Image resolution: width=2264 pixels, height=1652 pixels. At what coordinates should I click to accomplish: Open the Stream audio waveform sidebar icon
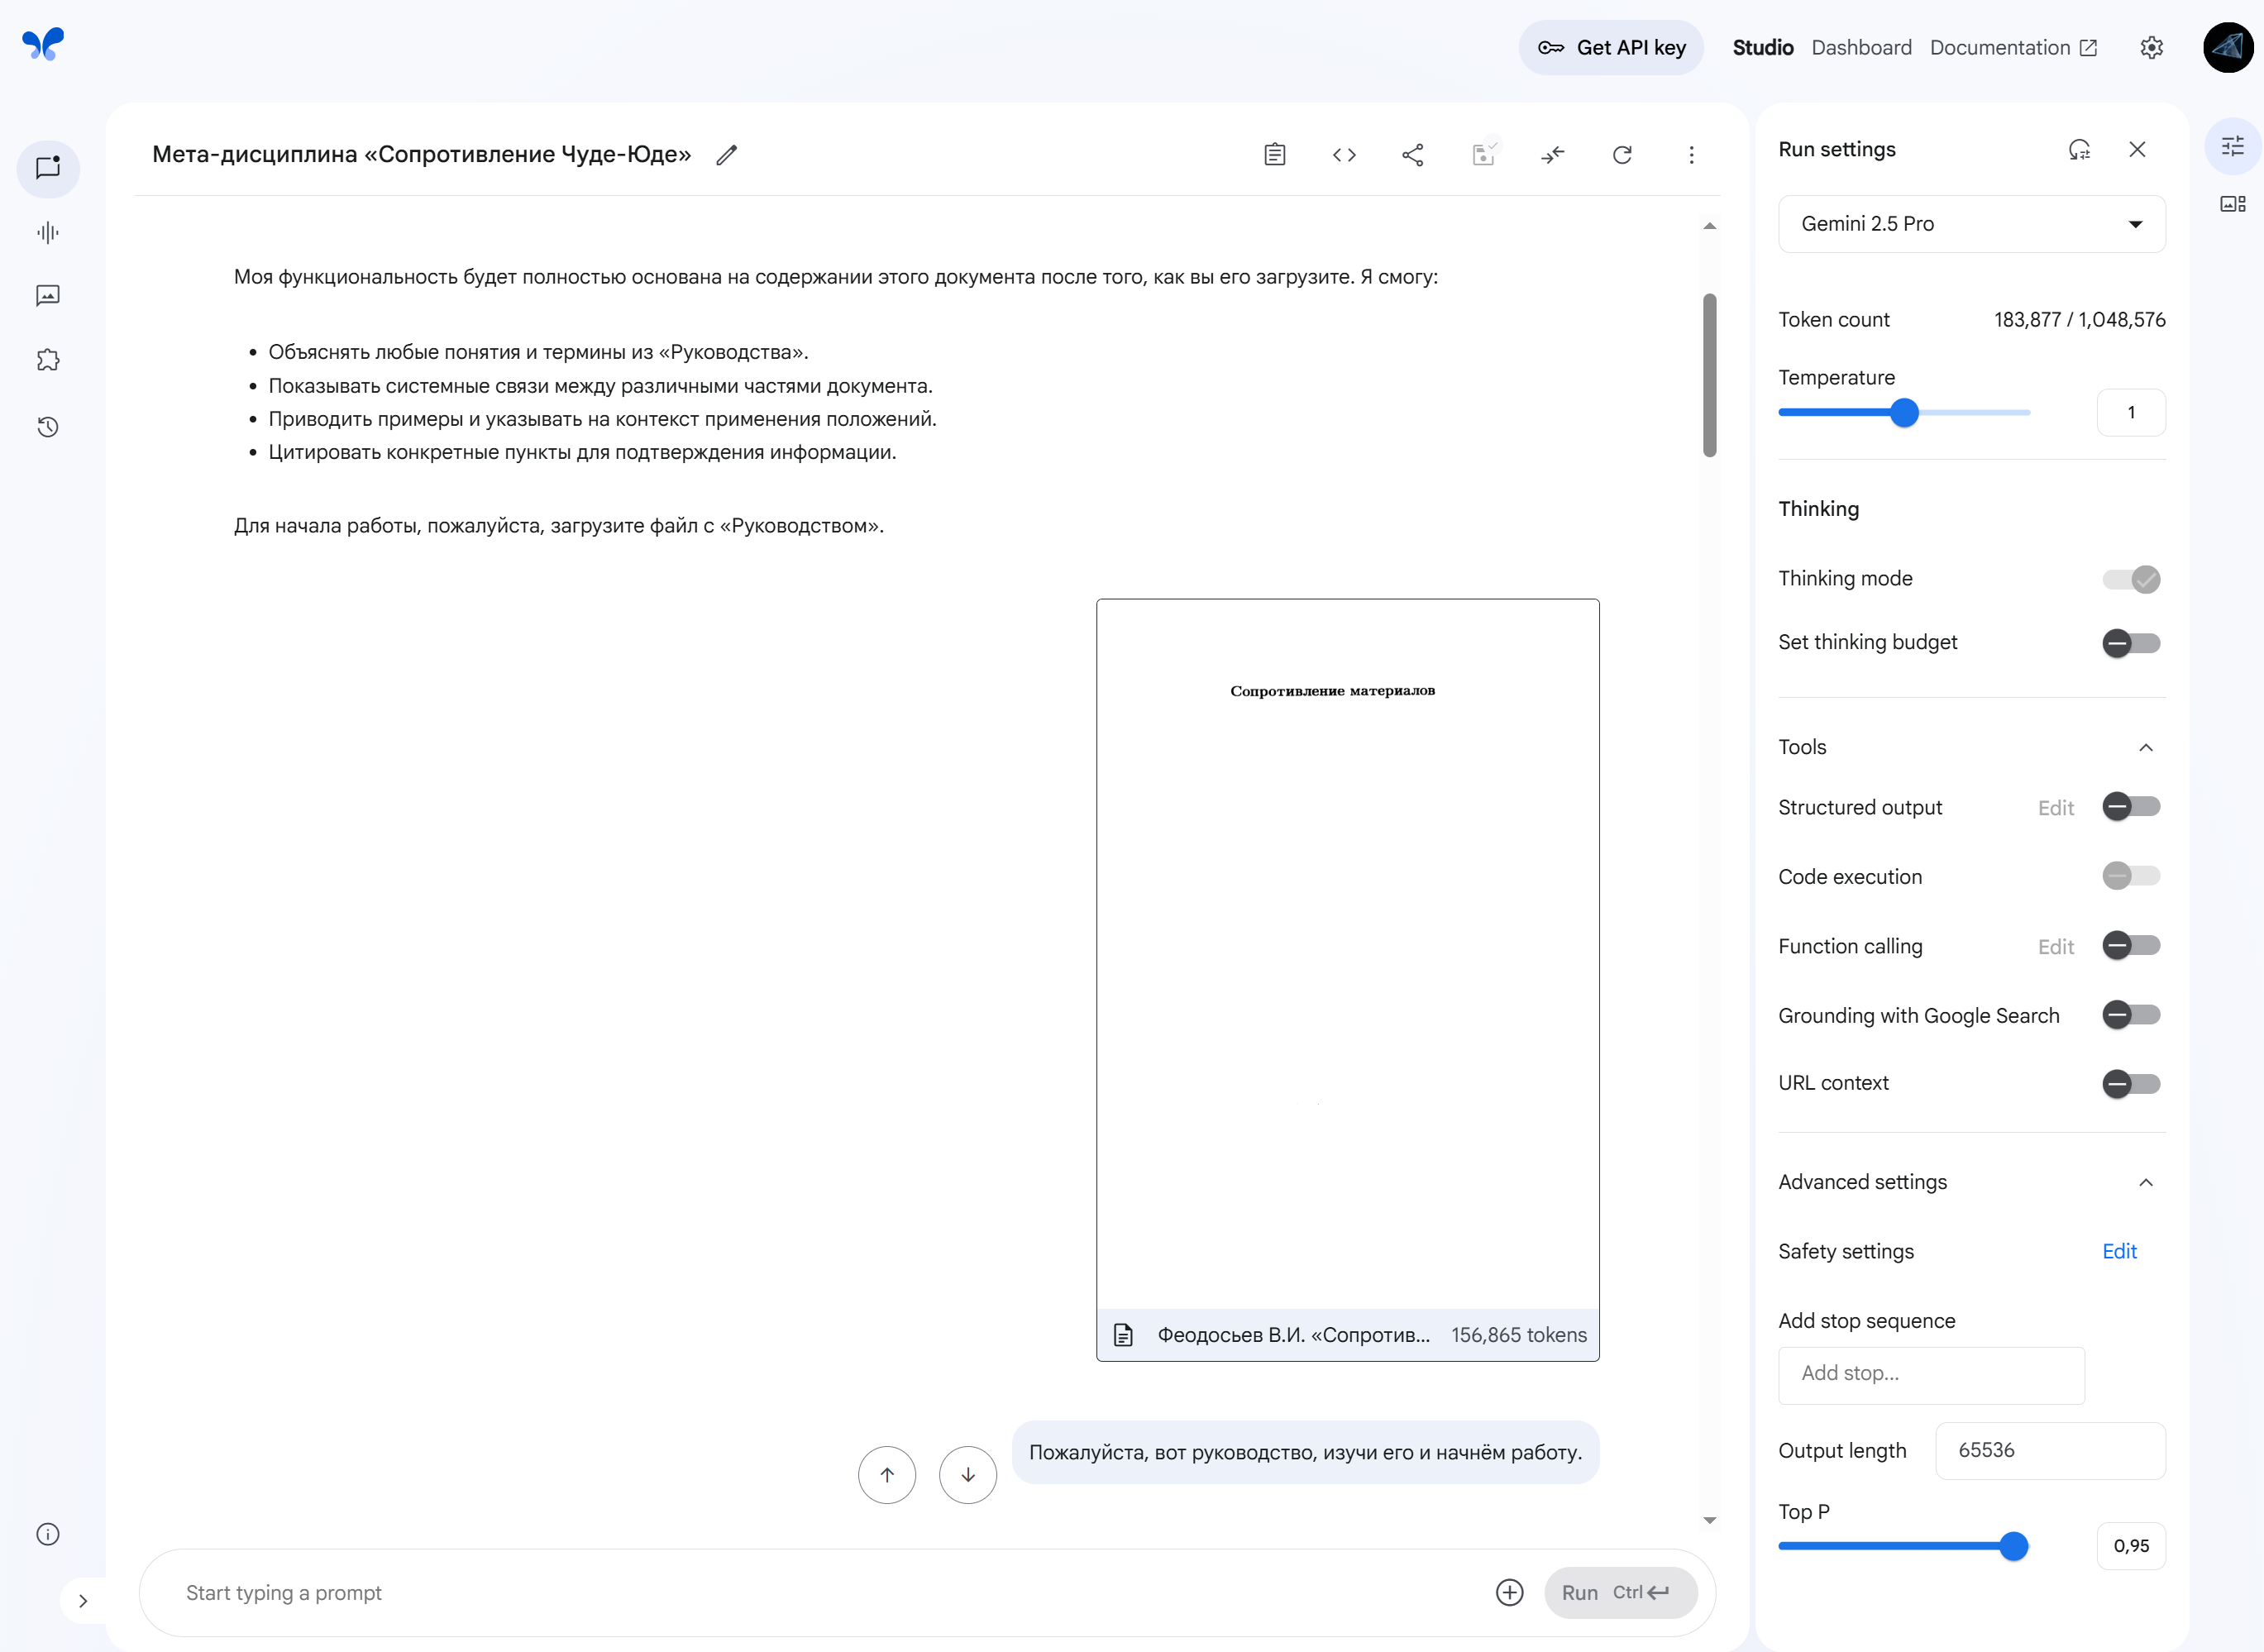[x=48, y=233]
